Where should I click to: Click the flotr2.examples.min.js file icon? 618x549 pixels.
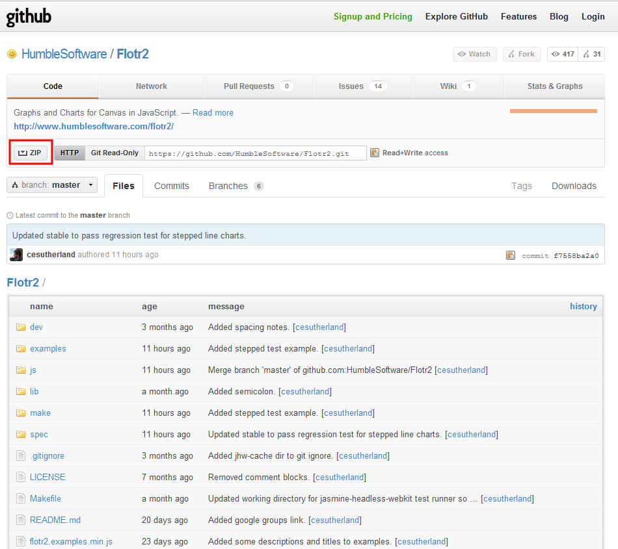(x=21, y=541)
